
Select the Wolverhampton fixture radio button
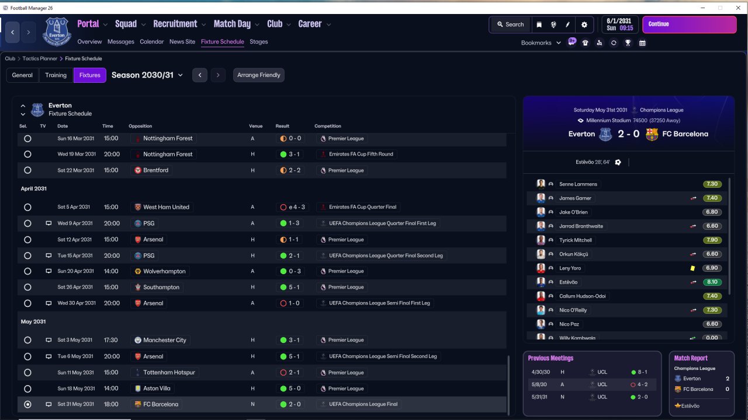[x=27, y=271]
